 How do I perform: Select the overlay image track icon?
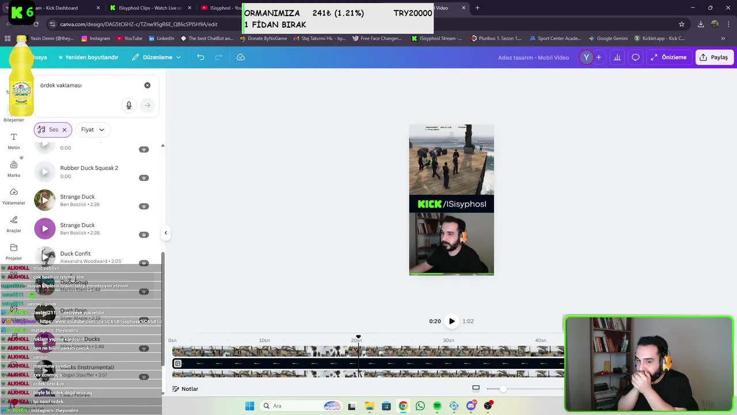(x=178, y=364)
